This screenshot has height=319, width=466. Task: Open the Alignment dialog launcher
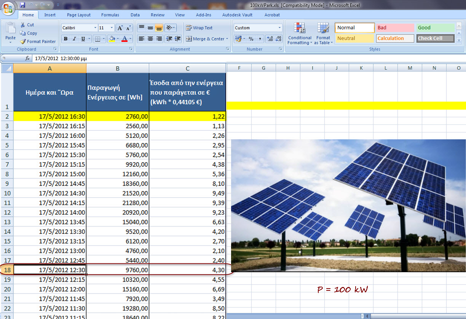point(228,49)
